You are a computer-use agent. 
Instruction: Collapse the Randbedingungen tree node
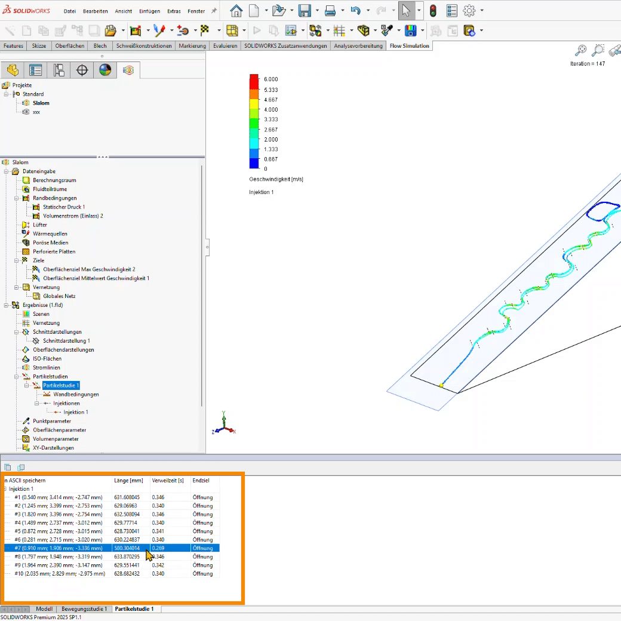point(17,198)
